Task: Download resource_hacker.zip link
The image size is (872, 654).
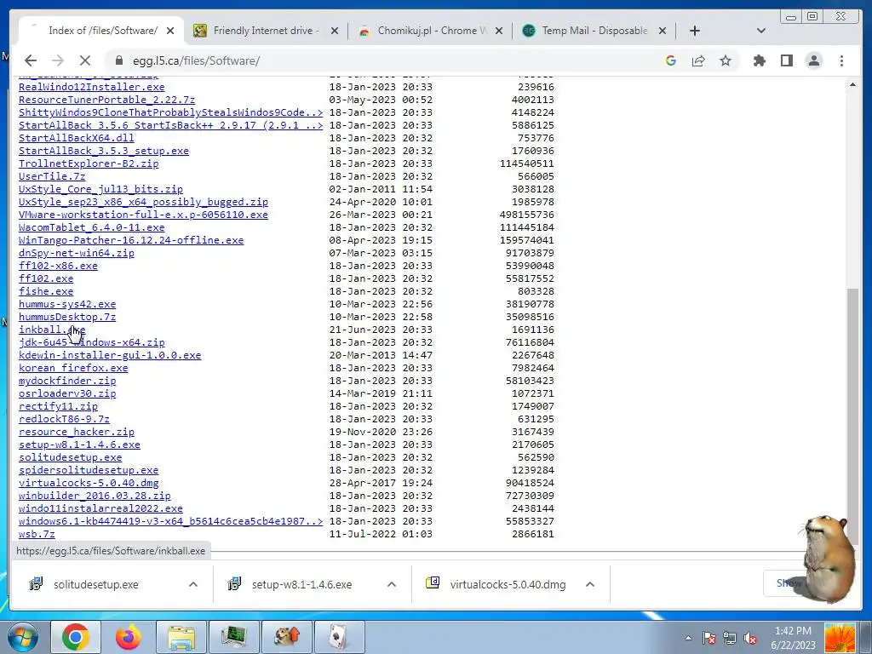Action: click(x=76, y=432)
